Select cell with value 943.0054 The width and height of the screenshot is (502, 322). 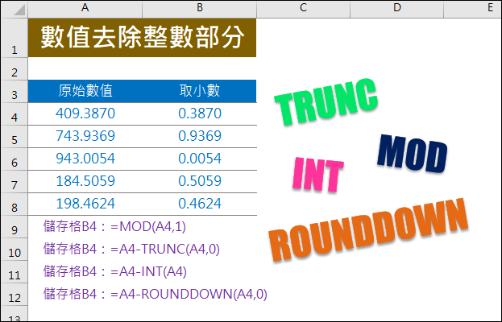(x=85, y=159)
